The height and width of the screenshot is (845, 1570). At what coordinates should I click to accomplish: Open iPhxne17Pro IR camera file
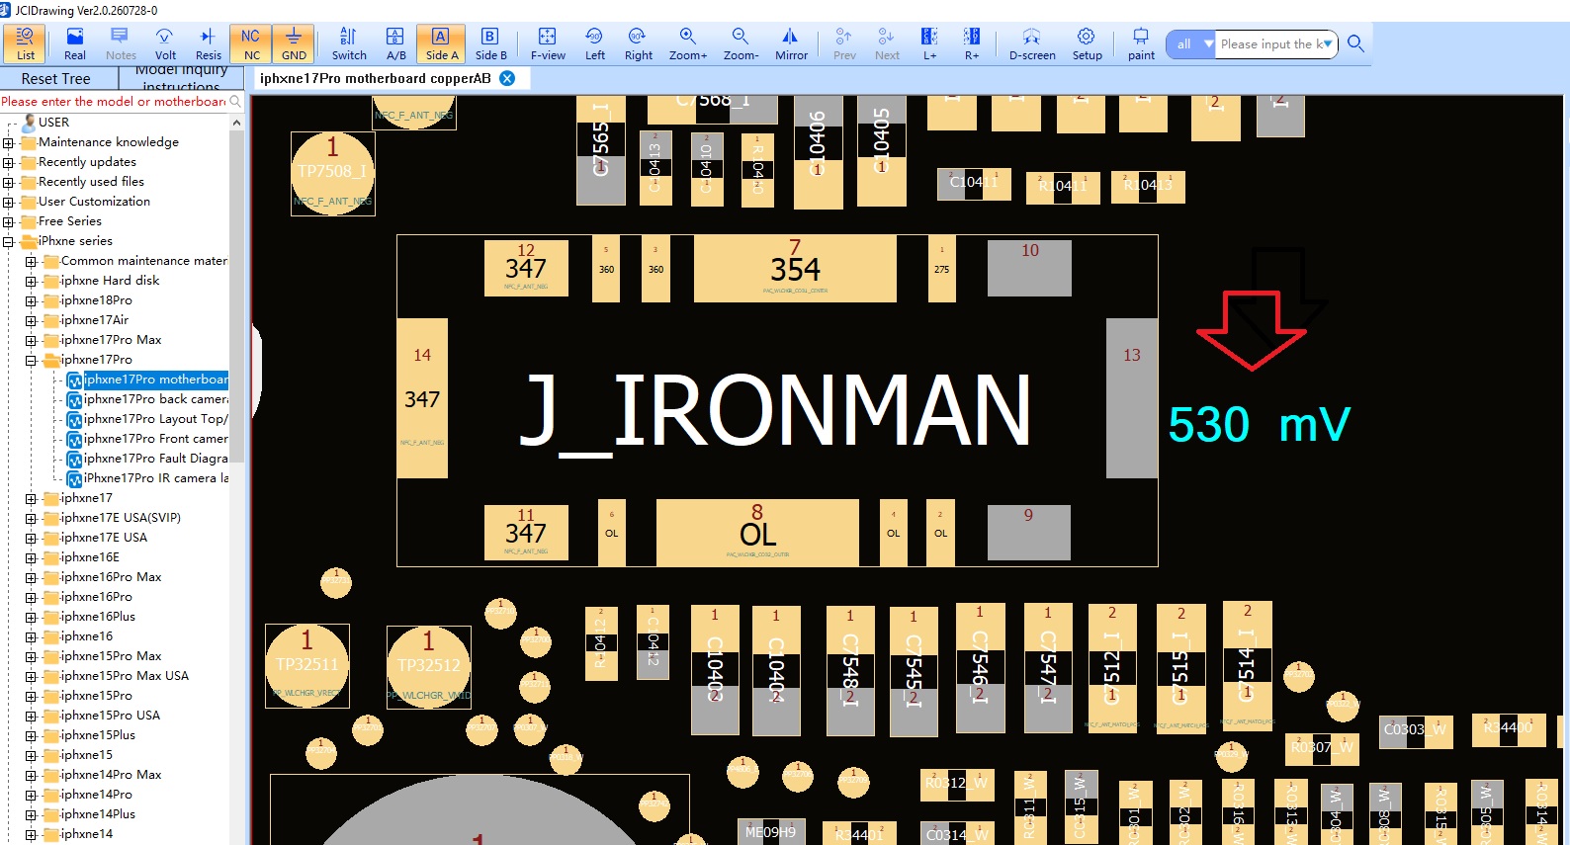[147, 478]
